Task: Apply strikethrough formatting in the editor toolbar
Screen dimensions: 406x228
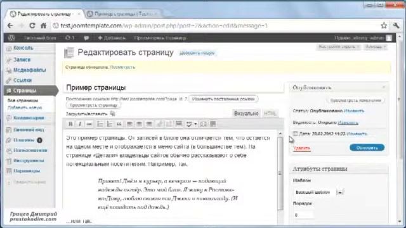Action: (x=89, y=124)
